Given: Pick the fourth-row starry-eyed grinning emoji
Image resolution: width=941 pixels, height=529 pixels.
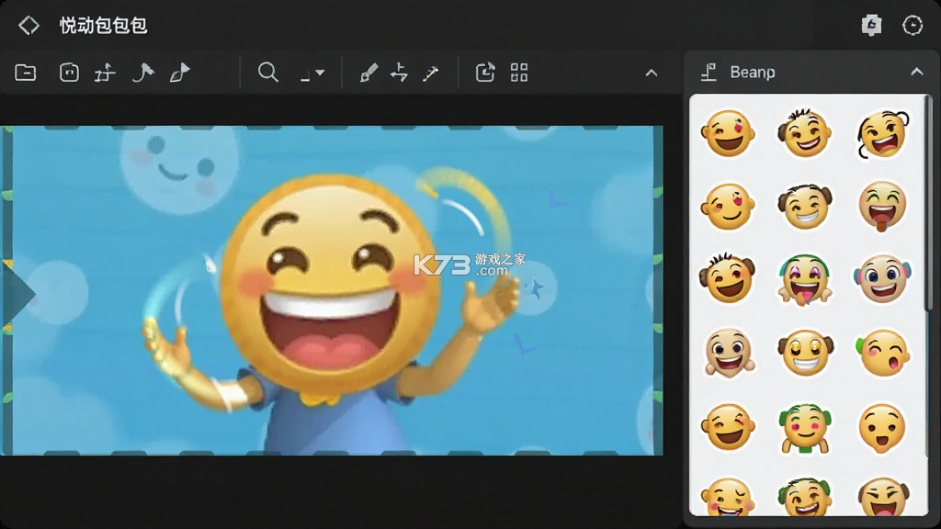Looking at the screenshot, I should [x=805, y=353].
